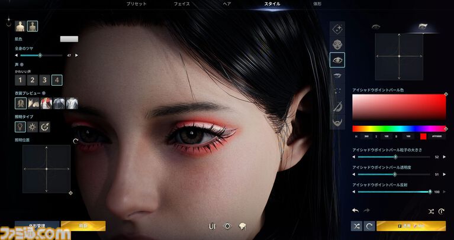Click the info icon next to 衣装プレビュー
The image size is (454, 240).
click(x=44, y=93)
